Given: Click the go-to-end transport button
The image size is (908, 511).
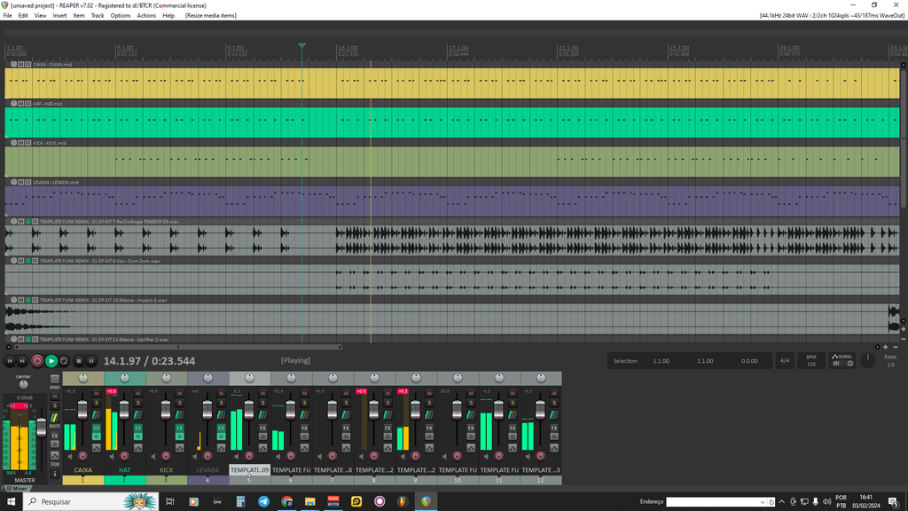Looking at the screenshot, I should coord(22,361).
